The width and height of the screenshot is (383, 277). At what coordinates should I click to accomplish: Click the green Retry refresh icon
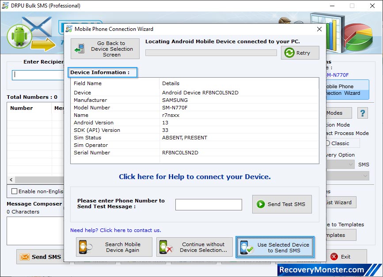click(290, 52)
